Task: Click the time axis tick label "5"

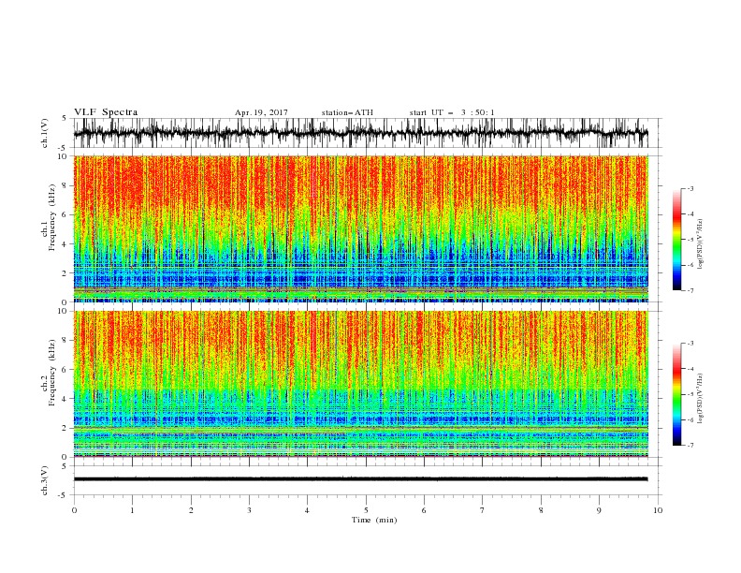Action: (366, 510)
